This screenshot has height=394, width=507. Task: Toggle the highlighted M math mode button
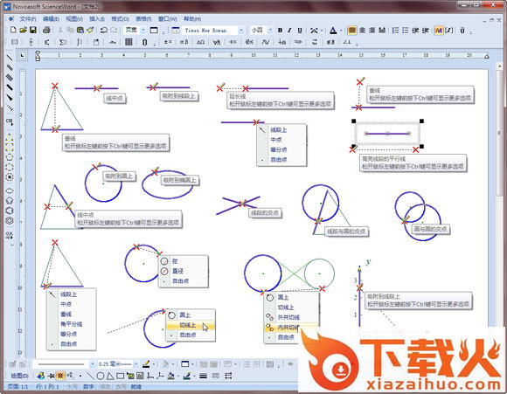tap(439, 30)
